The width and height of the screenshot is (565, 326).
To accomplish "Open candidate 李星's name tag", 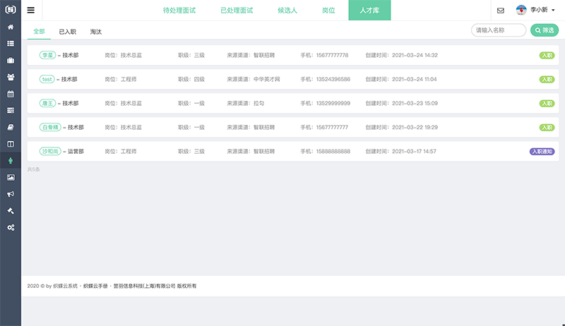I will point(47,55).
